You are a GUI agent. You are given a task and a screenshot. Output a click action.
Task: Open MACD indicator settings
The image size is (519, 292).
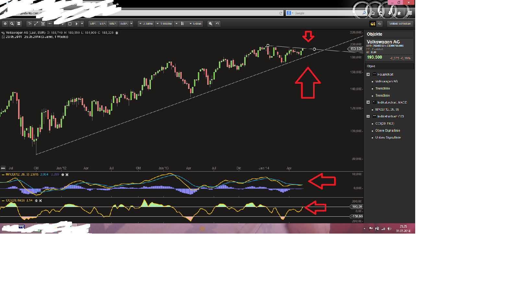pos(63,175)
